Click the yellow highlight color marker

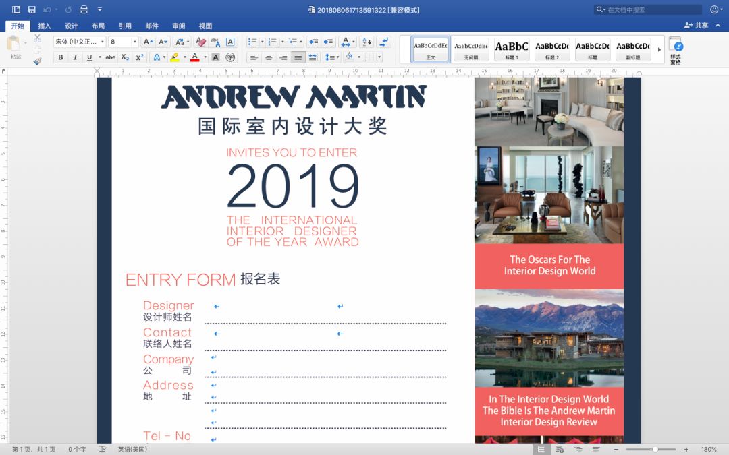[x=175, y=57]
